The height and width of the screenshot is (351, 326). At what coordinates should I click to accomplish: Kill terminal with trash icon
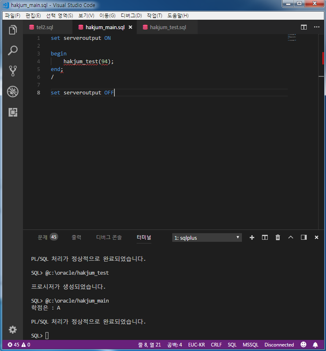coord(278,237)
